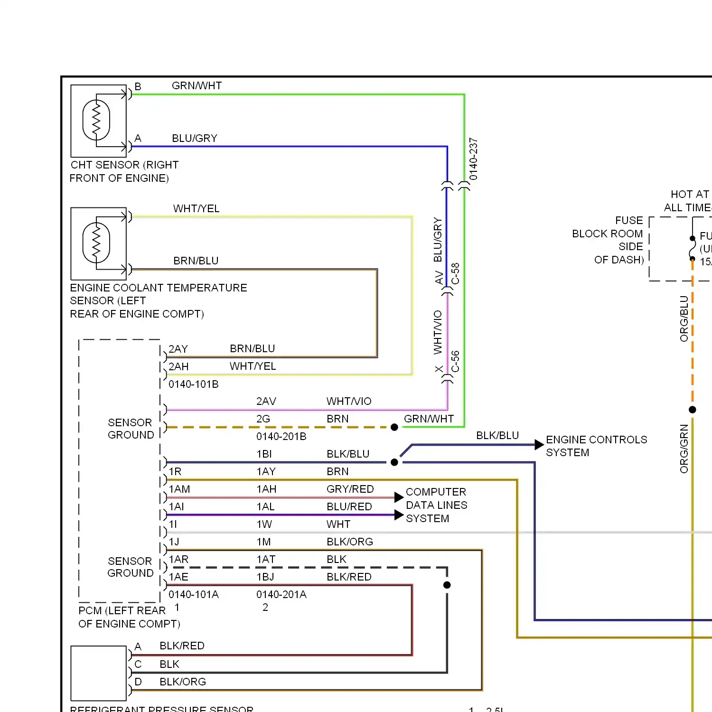712x712 pixels.
Task: Click the 1J pin label
Action: (x=174, y=542)
